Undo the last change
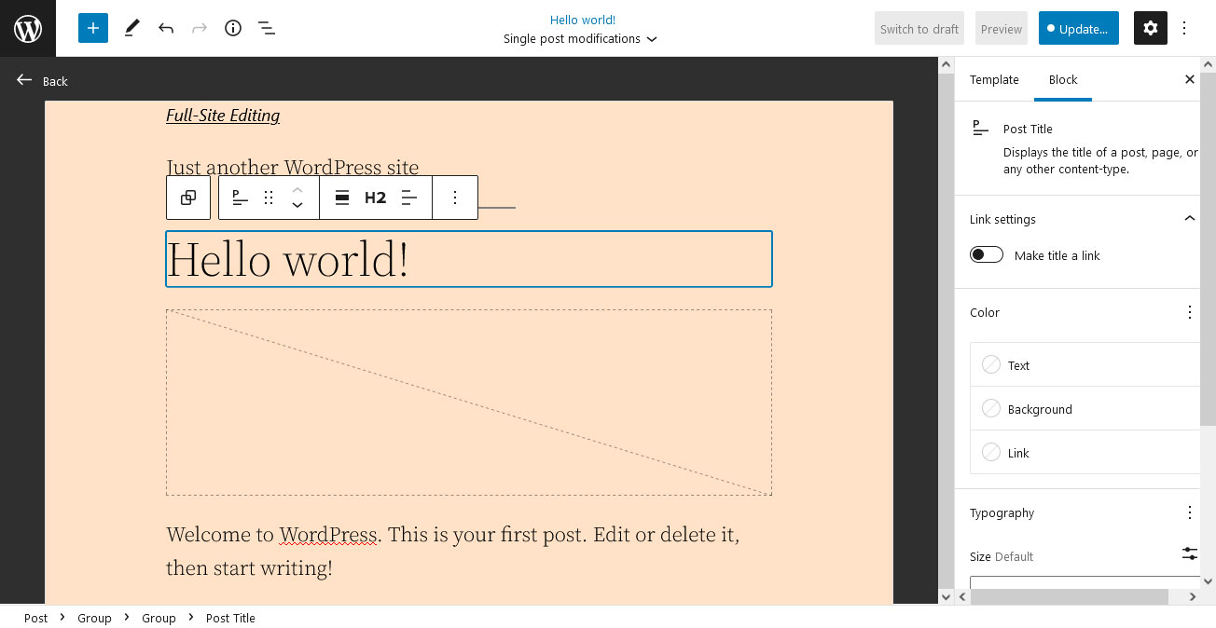 click(165, 28)
